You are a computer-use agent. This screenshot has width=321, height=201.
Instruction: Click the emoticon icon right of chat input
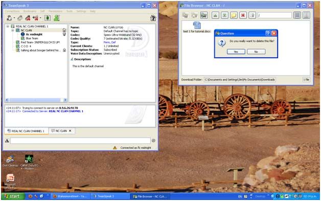tap(153, 140)
